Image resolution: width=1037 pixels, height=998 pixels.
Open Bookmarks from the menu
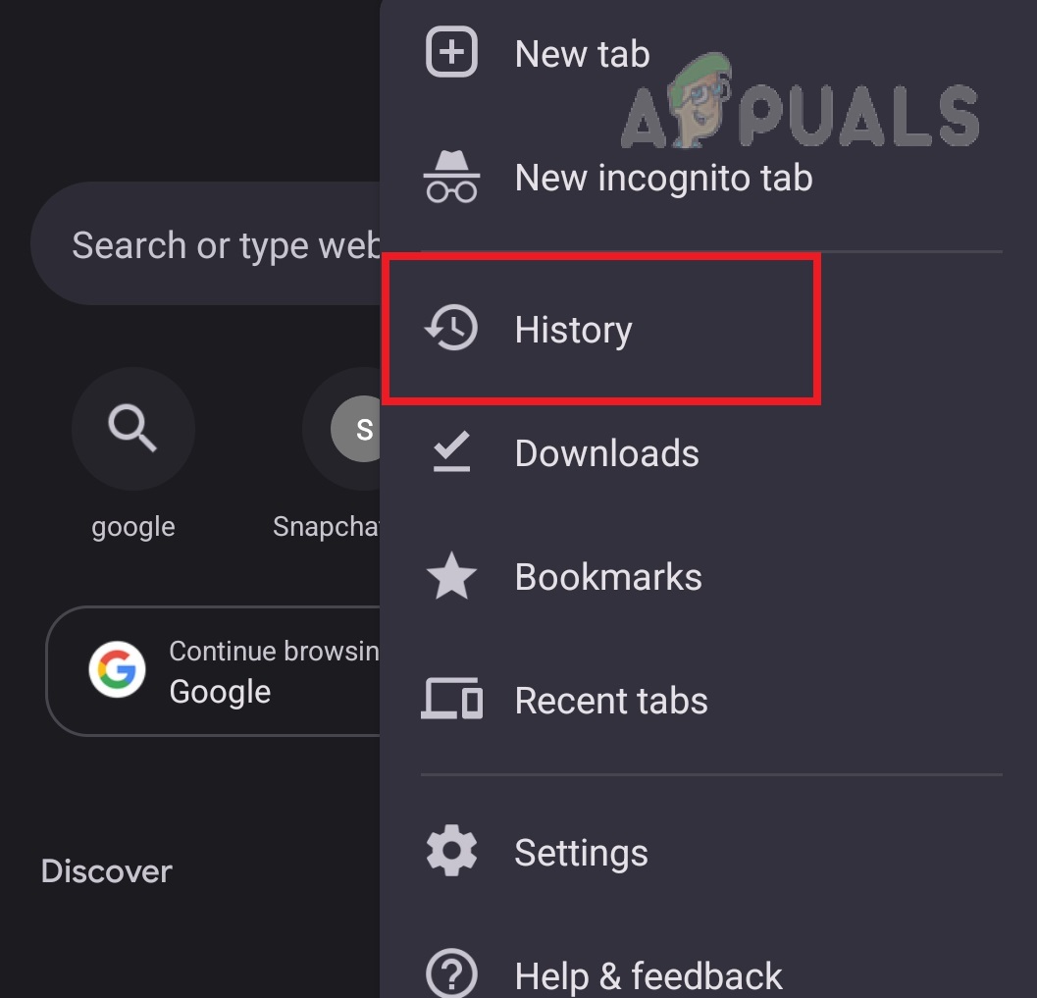coord(608,577)
